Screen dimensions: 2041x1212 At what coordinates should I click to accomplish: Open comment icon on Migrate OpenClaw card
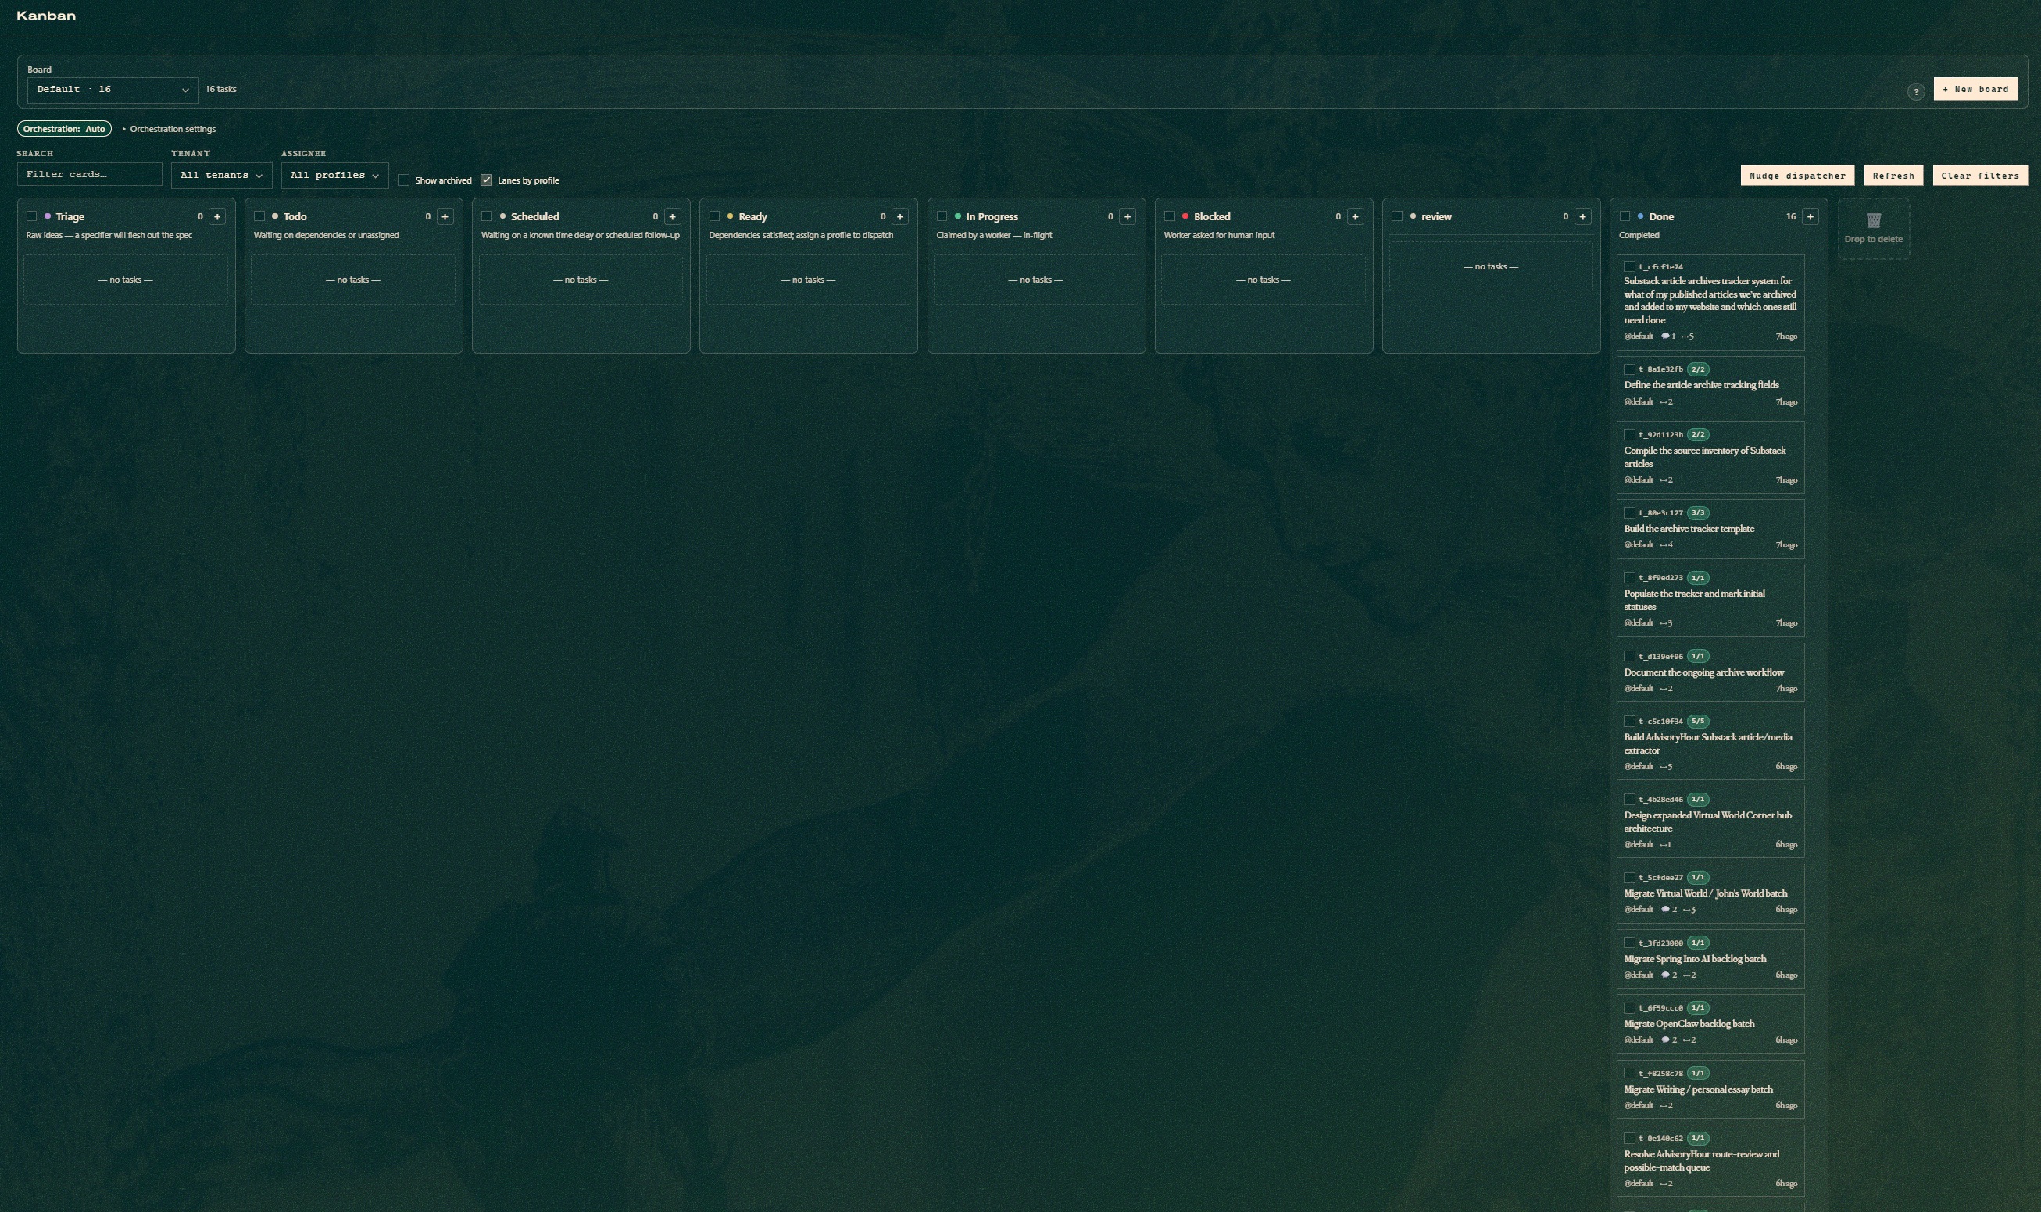click(x=1665, y=1040)
